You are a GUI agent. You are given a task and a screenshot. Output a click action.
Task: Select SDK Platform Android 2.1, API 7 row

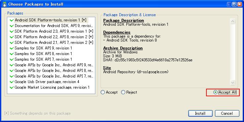pyautogui.click(x=51, y=43)
